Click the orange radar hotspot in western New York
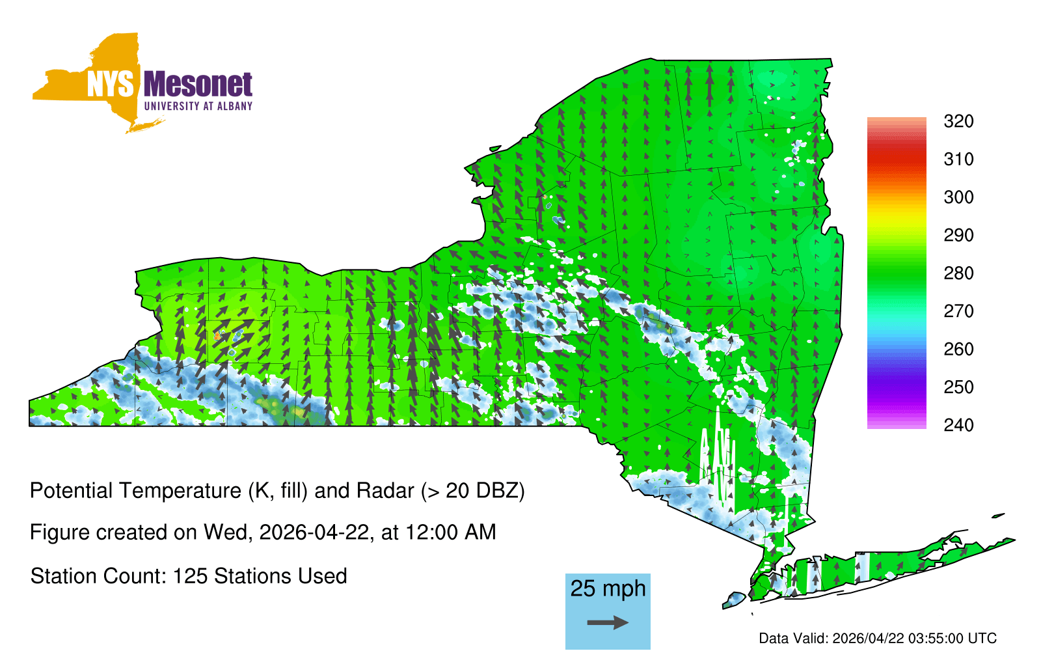The image size is (1041, 651). tap(217, 336)
